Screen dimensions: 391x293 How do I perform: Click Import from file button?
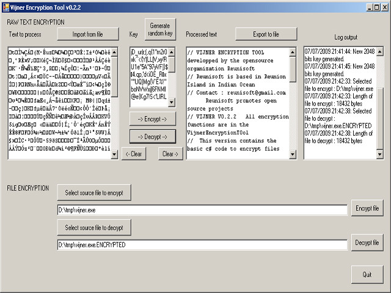88,34
